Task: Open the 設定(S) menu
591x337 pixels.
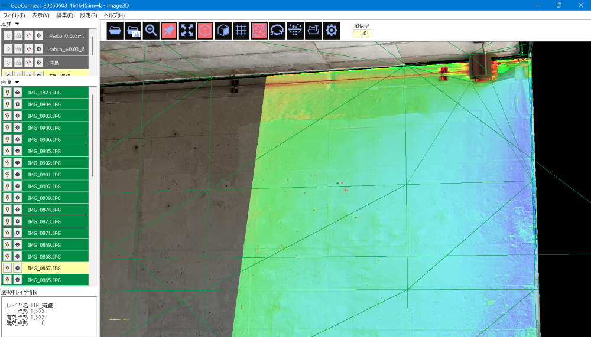Action: click(89, 15)
